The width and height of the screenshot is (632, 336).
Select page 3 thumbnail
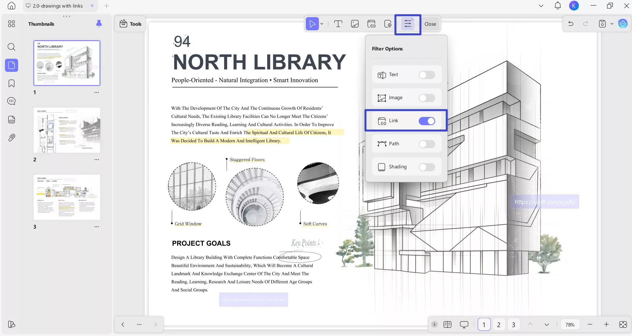[x=67, y=197]
